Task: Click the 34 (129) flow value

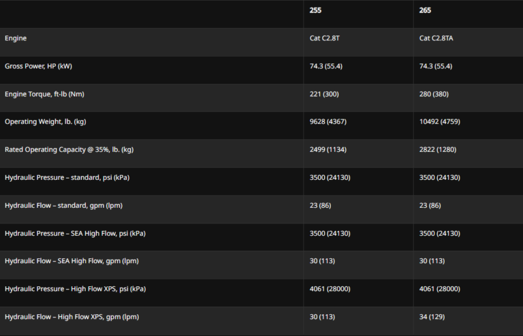Action: 432,317
